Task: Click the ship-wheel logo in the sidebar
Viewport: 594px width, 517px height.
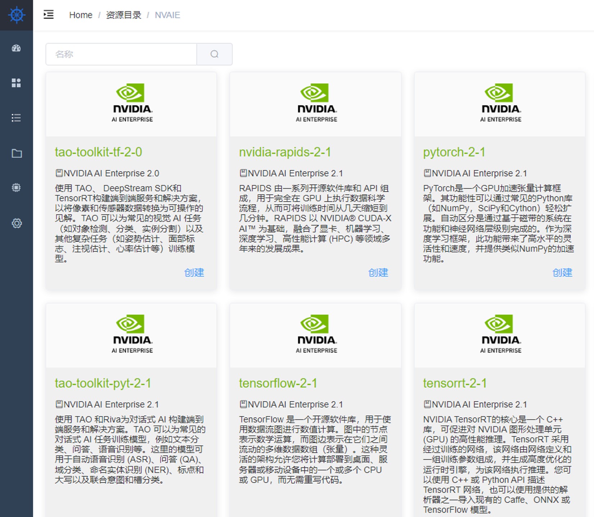Action: pyautogui.click(x=17, y=15)
